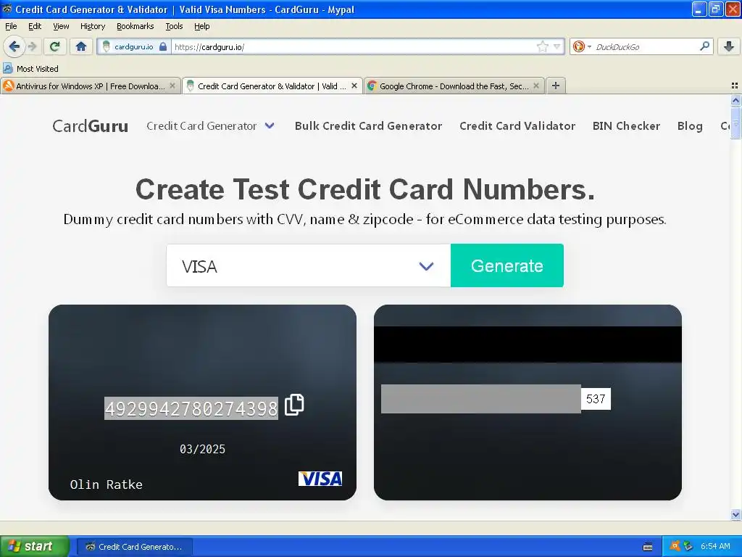
Task: Open the Tools menu
Action: pos(174,26)
